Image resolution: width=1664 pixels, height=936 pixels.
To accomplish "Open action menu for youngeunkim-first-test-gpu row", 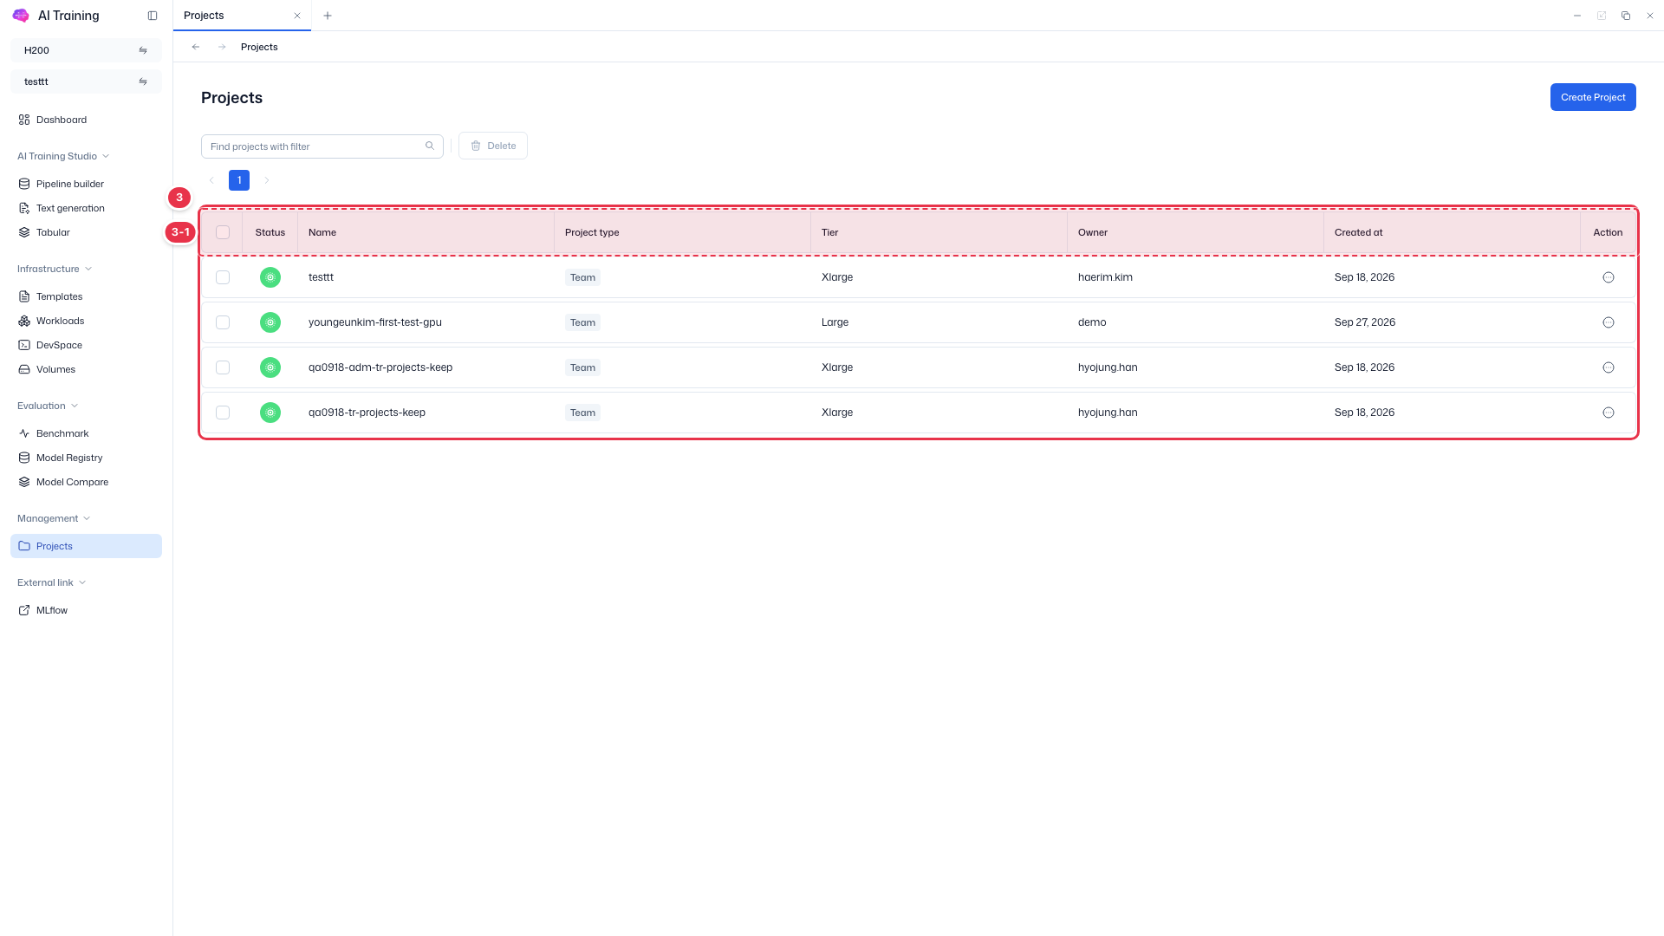I will click(x=1609, y=322).
